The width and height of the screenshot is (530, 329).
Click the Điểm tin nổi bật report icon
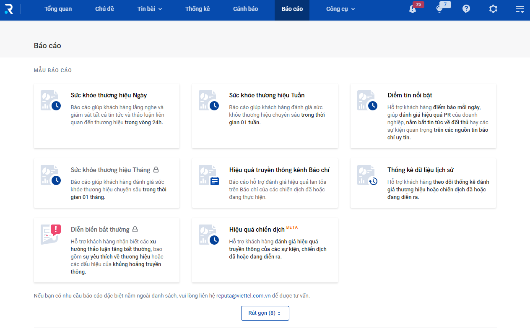coord(367,101)
